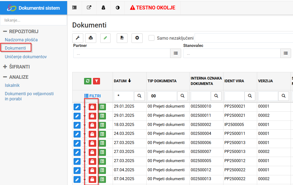Viewport: 293px width, 185px height.
Task: Click red lock icon for document 002500004
Action: (x=92, y=134)
